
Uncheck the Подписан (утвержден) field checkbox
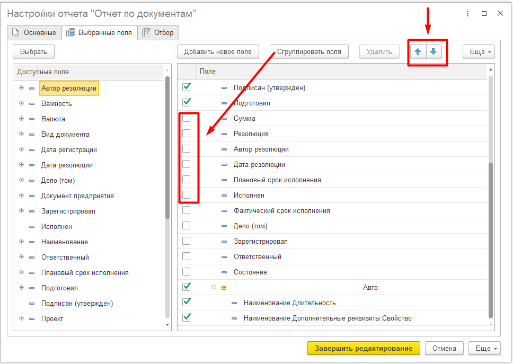pyautogui.click(x=187, y=87)
